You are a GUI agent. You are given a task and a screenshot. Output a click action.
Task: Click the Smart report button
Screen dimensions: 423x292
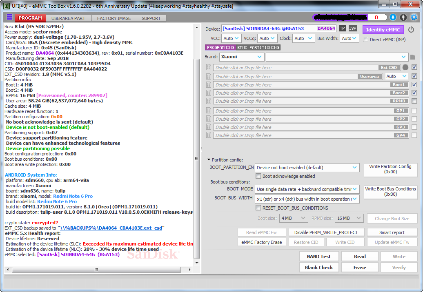[392, 232]
